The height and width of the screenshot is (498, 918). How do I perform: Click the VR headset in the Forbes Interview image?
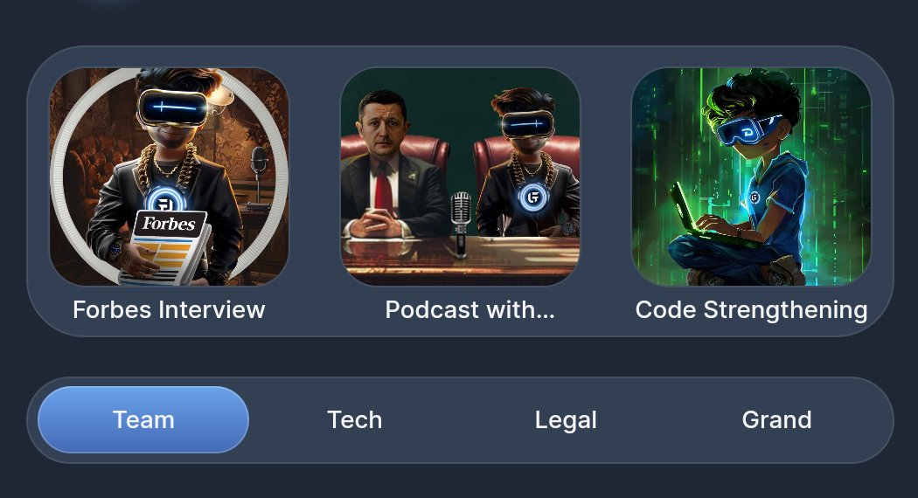tap(173, 108)
